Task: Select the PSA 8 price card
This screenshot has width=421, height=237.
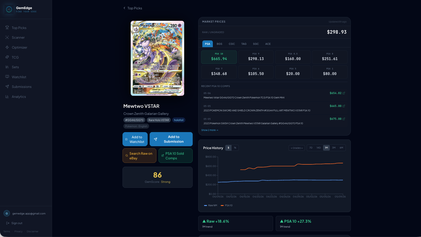Action: pos(330,57)
